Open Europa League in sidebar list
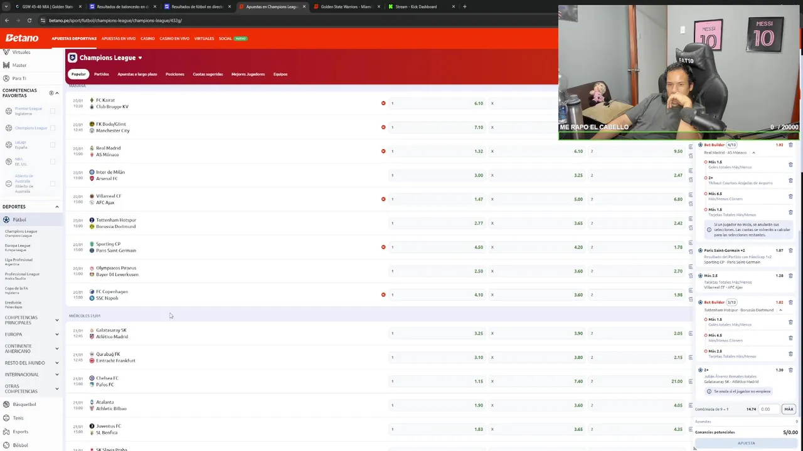 (x=18, y=247)
